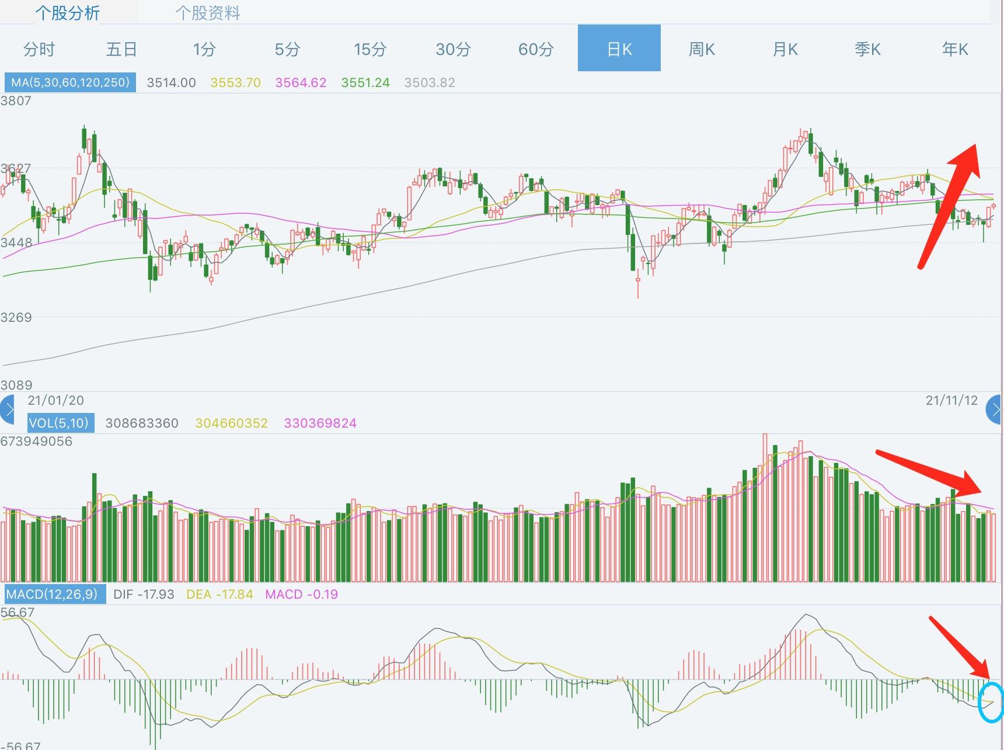1004x750 pixels.
Task: Switch to 周K weekly candlesticks
Action: (702, 49)
